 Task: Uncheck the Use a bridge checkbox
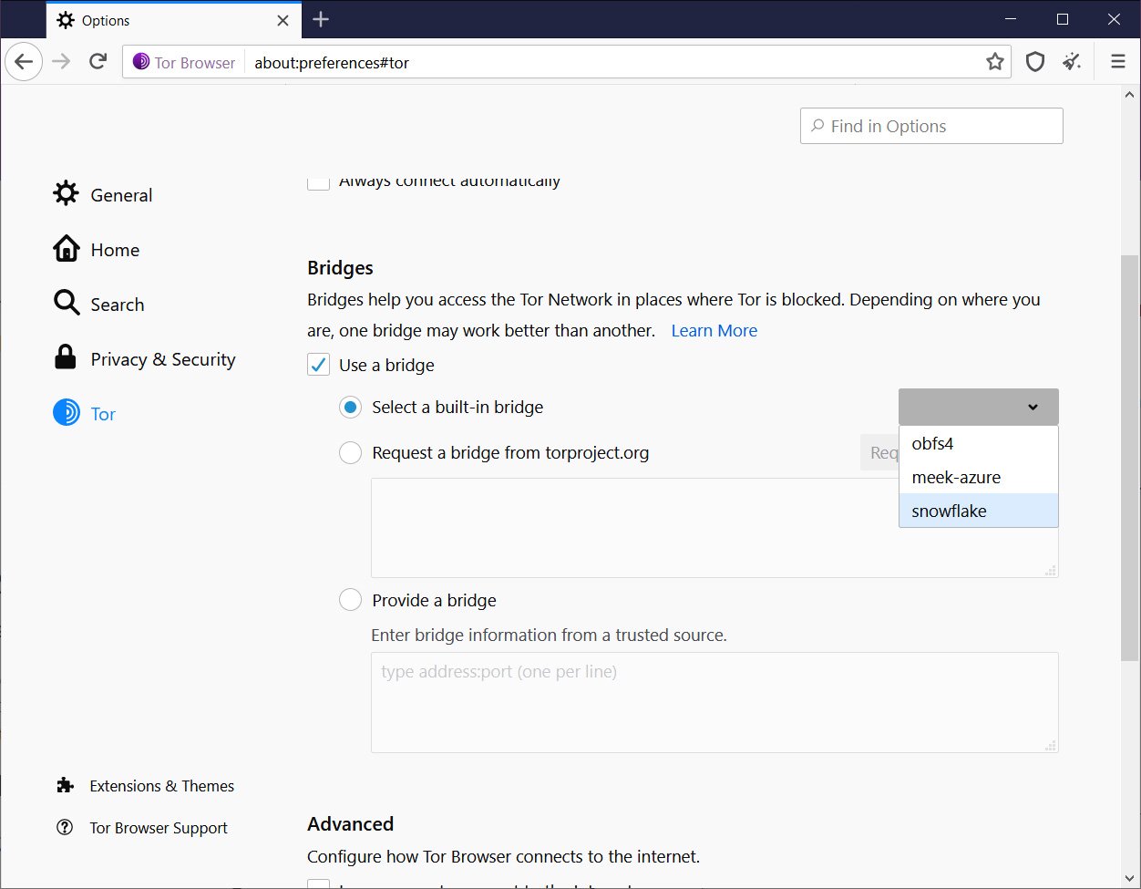(319, 365)
